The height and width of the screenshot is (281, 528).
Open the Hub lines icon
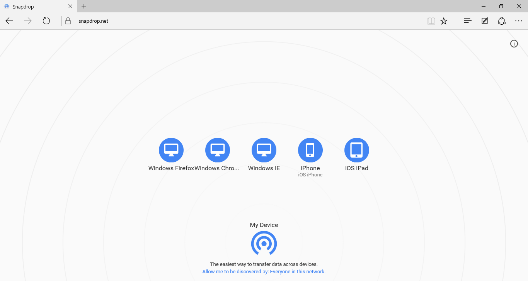click(x=467, y=21)
